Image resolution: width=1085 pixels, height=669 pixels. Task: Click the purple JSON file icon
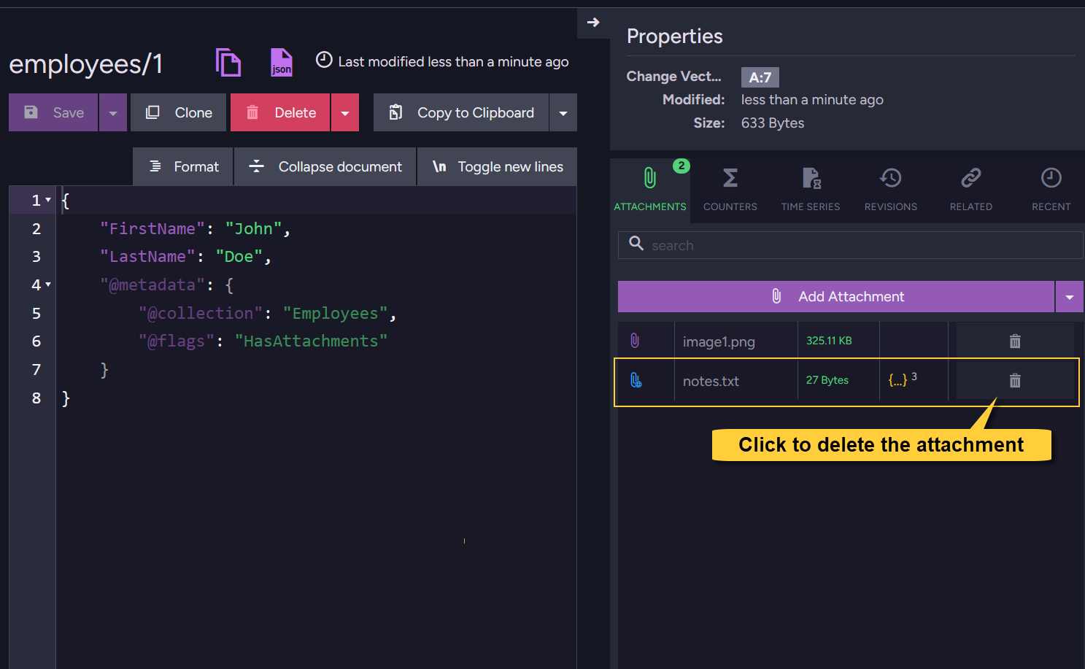tap(281, 63)
